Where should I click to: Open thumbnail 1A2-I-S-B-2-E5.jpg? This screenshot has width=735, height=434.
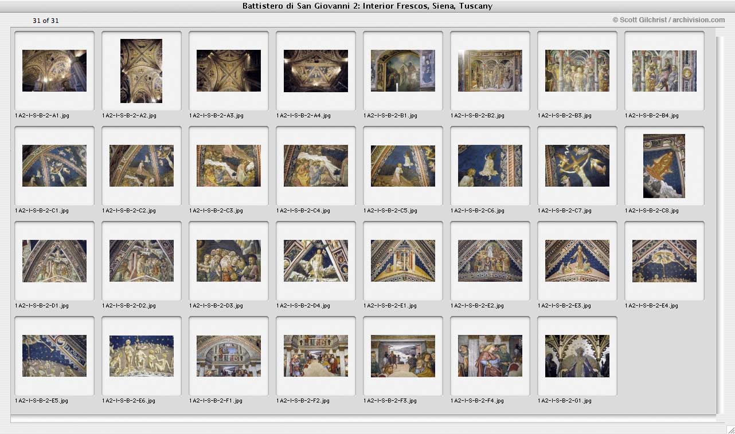pyautogui.click(x=54, y=356)
